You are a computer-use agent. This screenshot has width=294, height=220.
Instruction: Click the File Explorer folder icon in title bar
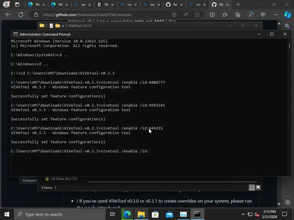42,25
